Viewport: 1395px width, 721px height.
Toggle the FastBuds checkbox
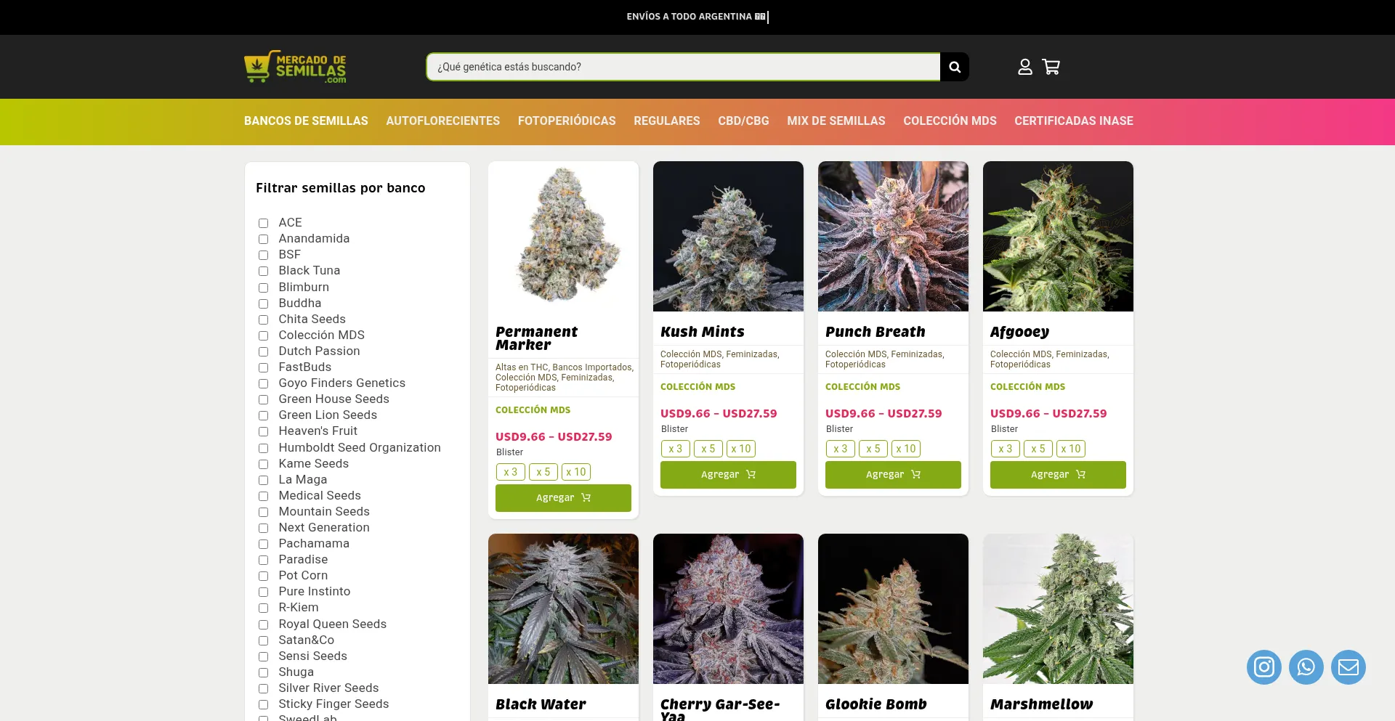pos(264,367)
